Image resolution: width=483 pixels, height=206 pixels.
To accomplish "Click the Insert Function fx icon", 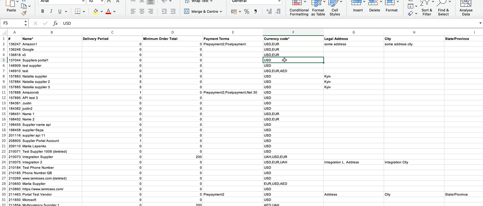I will 55,23.
